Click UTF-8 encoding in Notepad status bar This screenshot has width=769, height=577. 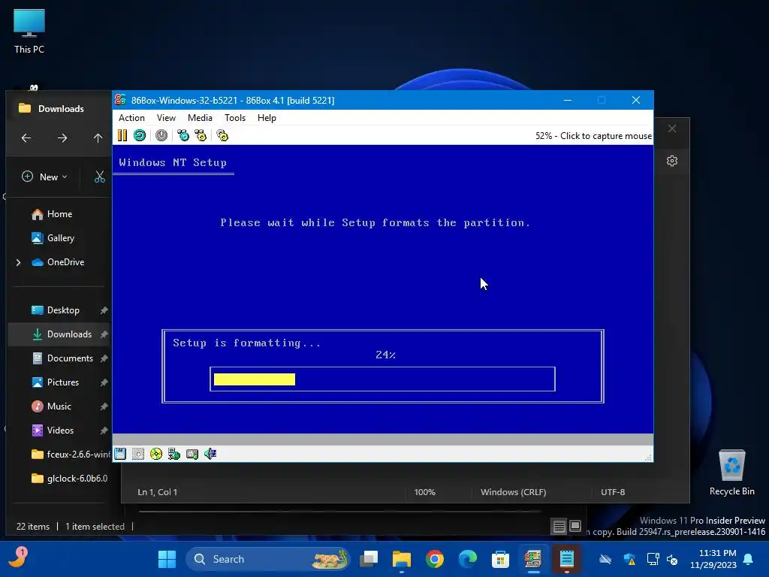(613, 491)
